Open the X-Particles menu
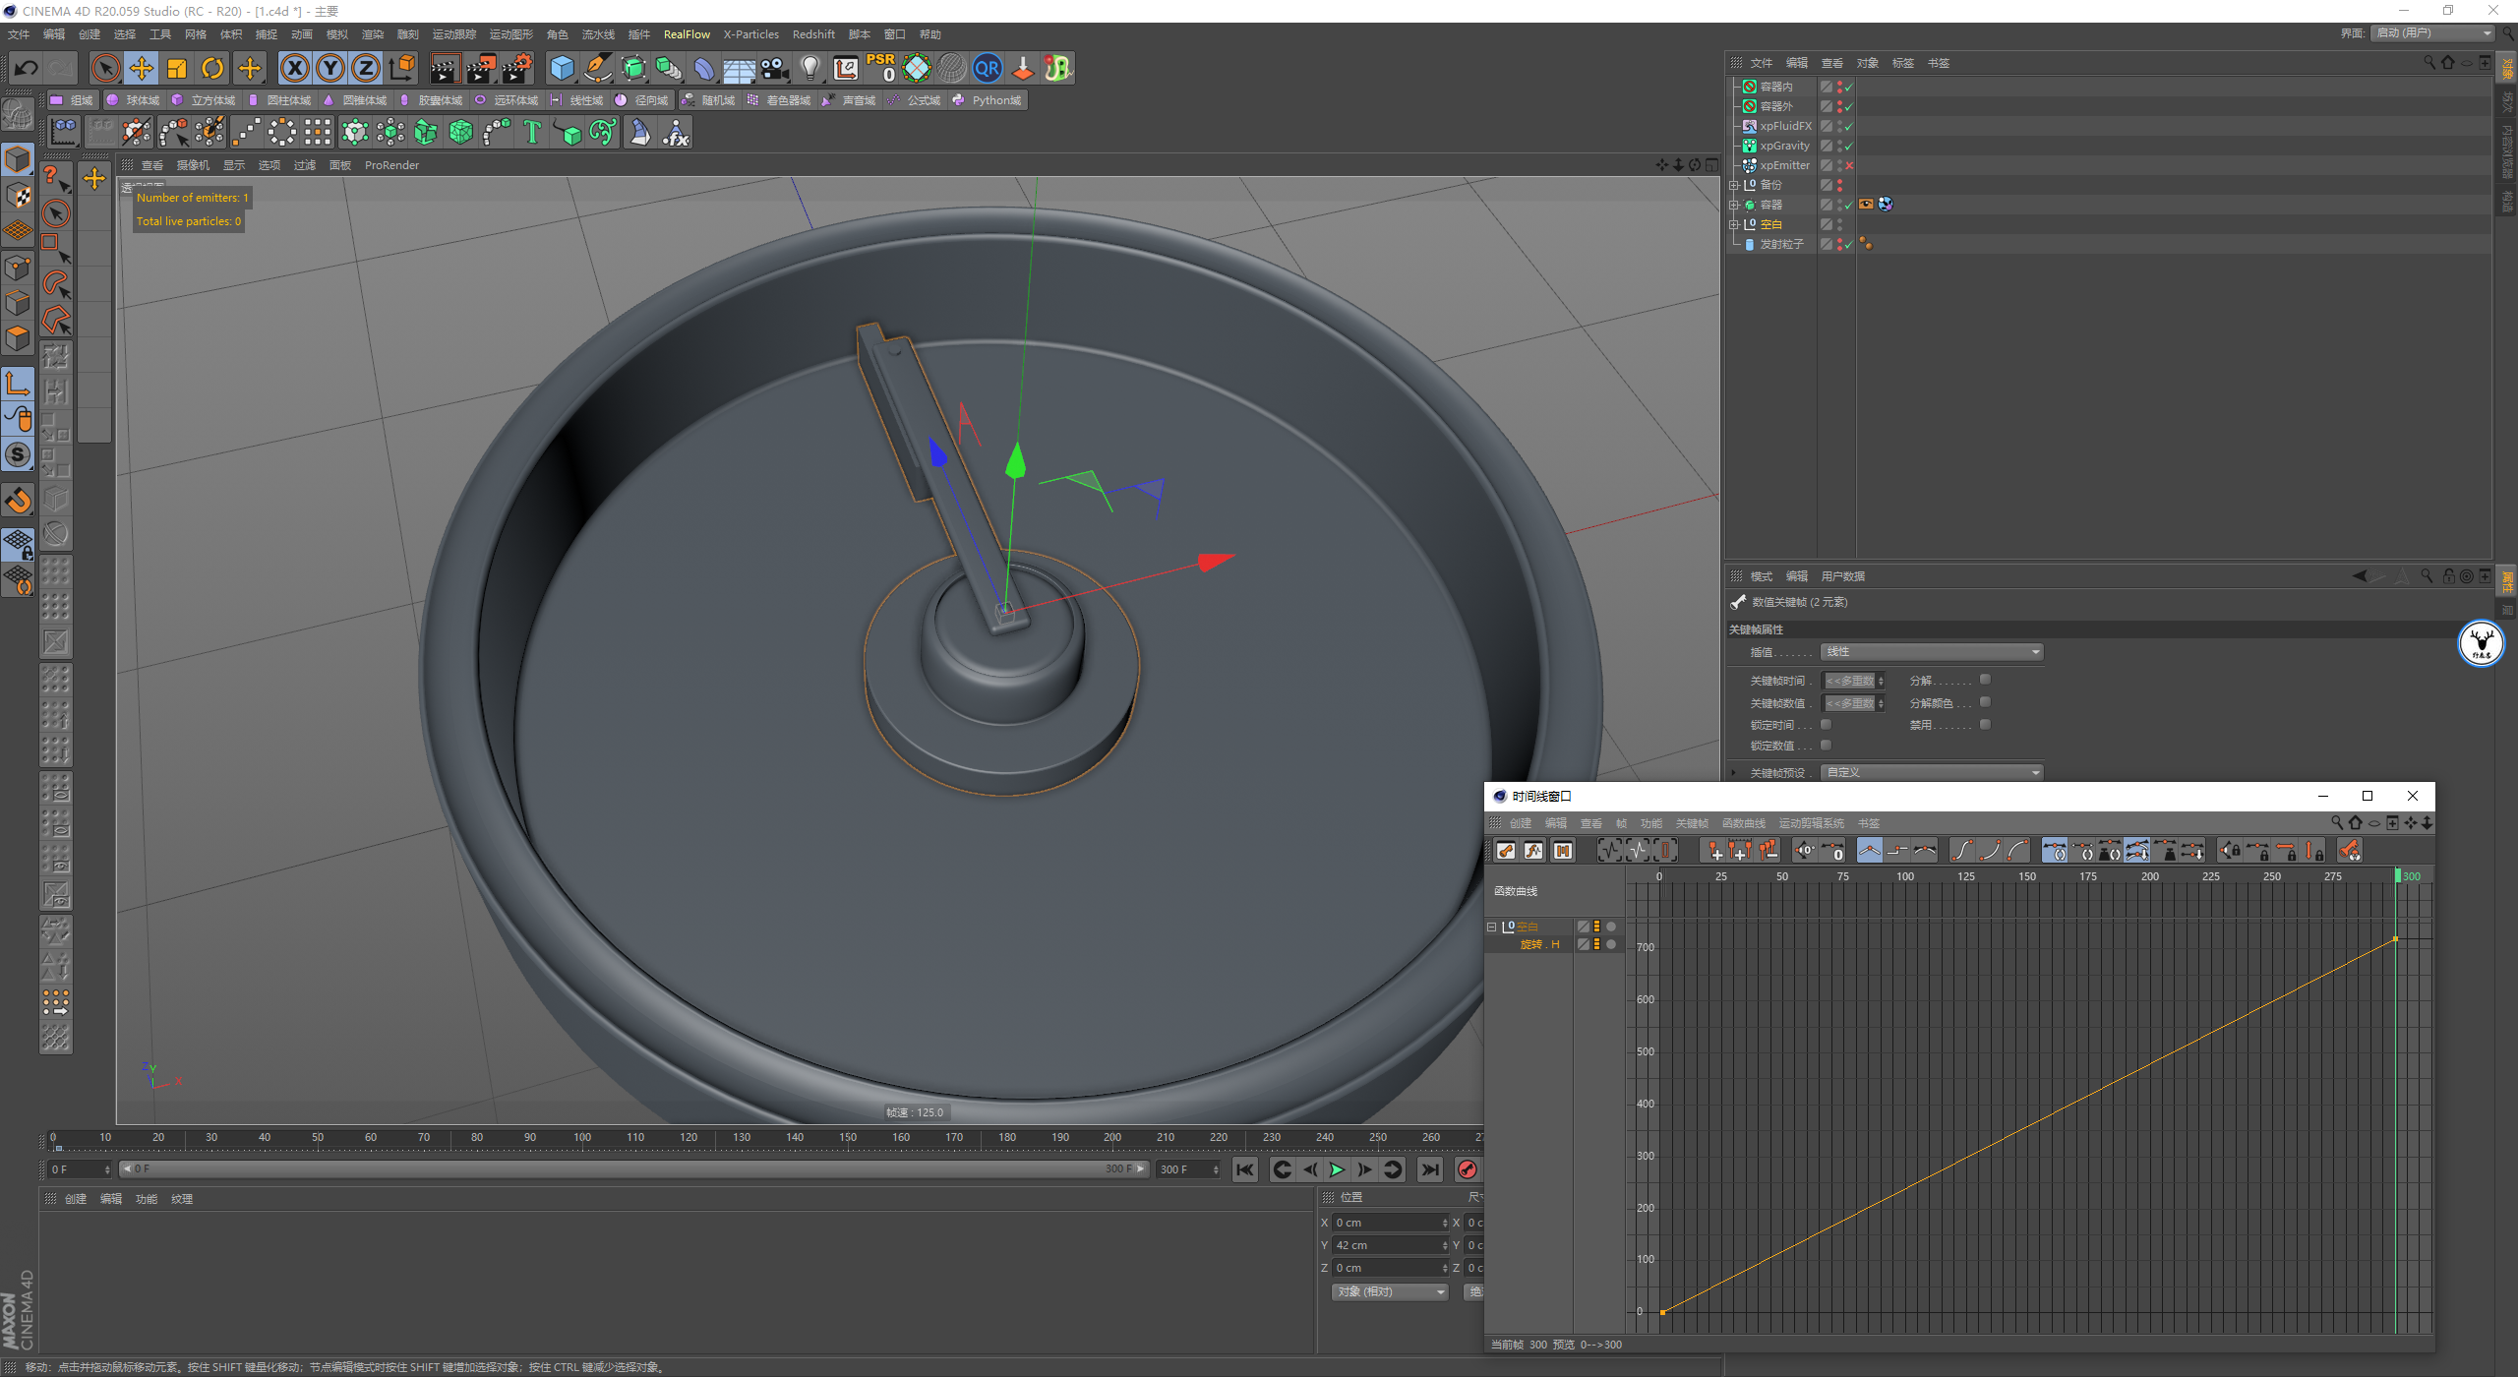Image resolution: width=2518 pixels, height=1377 pixels. coord(750,34)
